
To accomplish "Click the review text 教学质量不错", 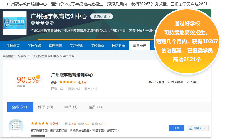I will click(x=75, y=130).
